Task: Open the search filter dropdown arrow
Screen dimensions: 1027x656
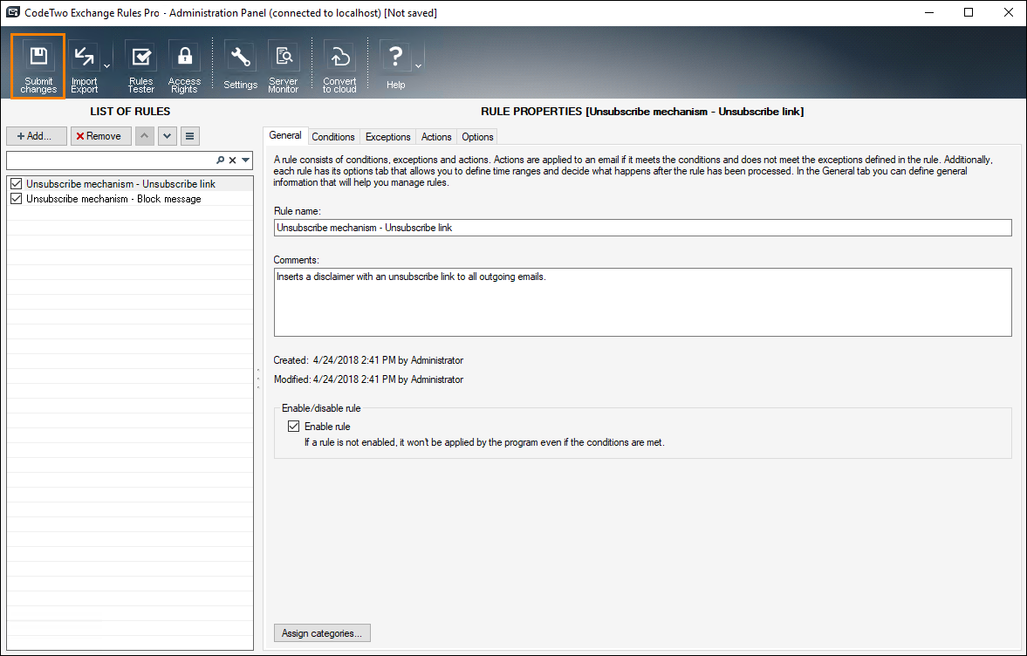Action: coord(245,160)
